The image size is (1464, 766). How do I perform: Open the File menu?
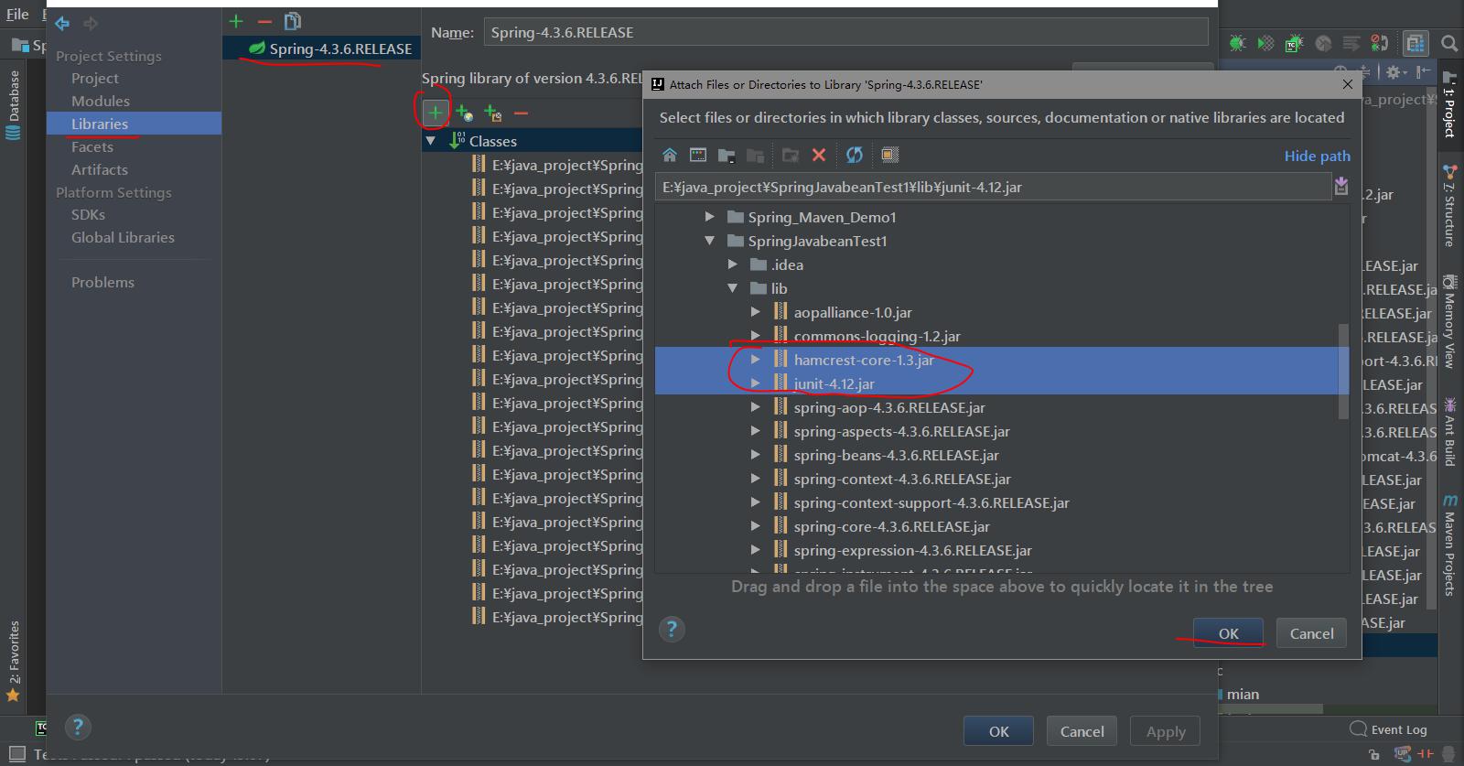click(x=17, y=14)
